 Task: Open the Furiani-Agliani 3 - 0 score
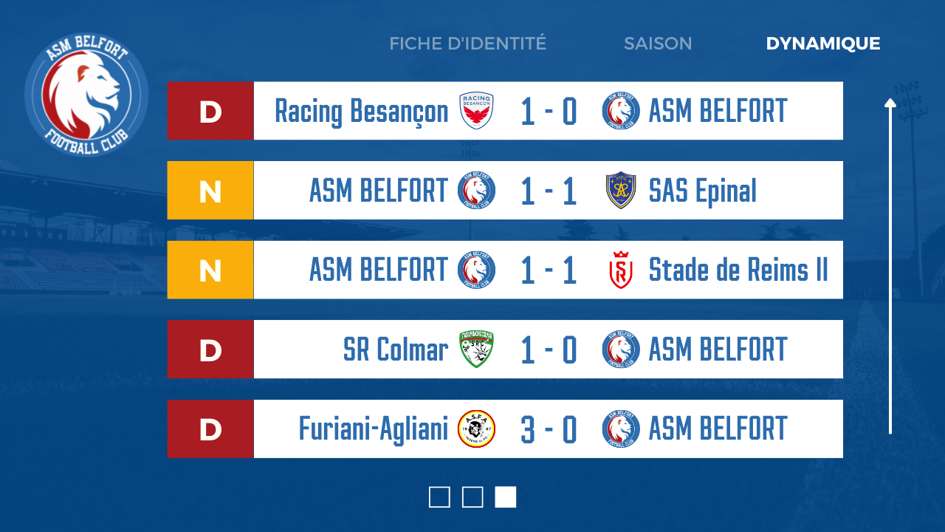[x=549, y=429]
